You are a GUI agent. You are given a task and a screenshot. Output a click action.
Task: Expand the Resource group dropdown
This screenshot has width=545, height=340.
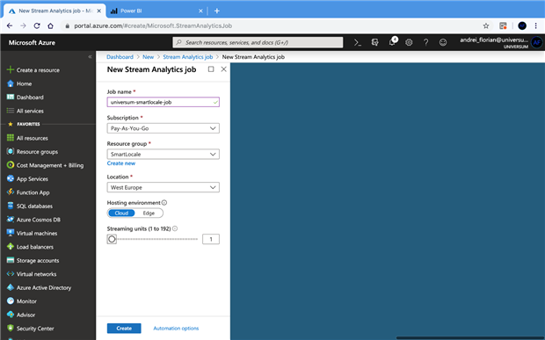tap(163, 155)
